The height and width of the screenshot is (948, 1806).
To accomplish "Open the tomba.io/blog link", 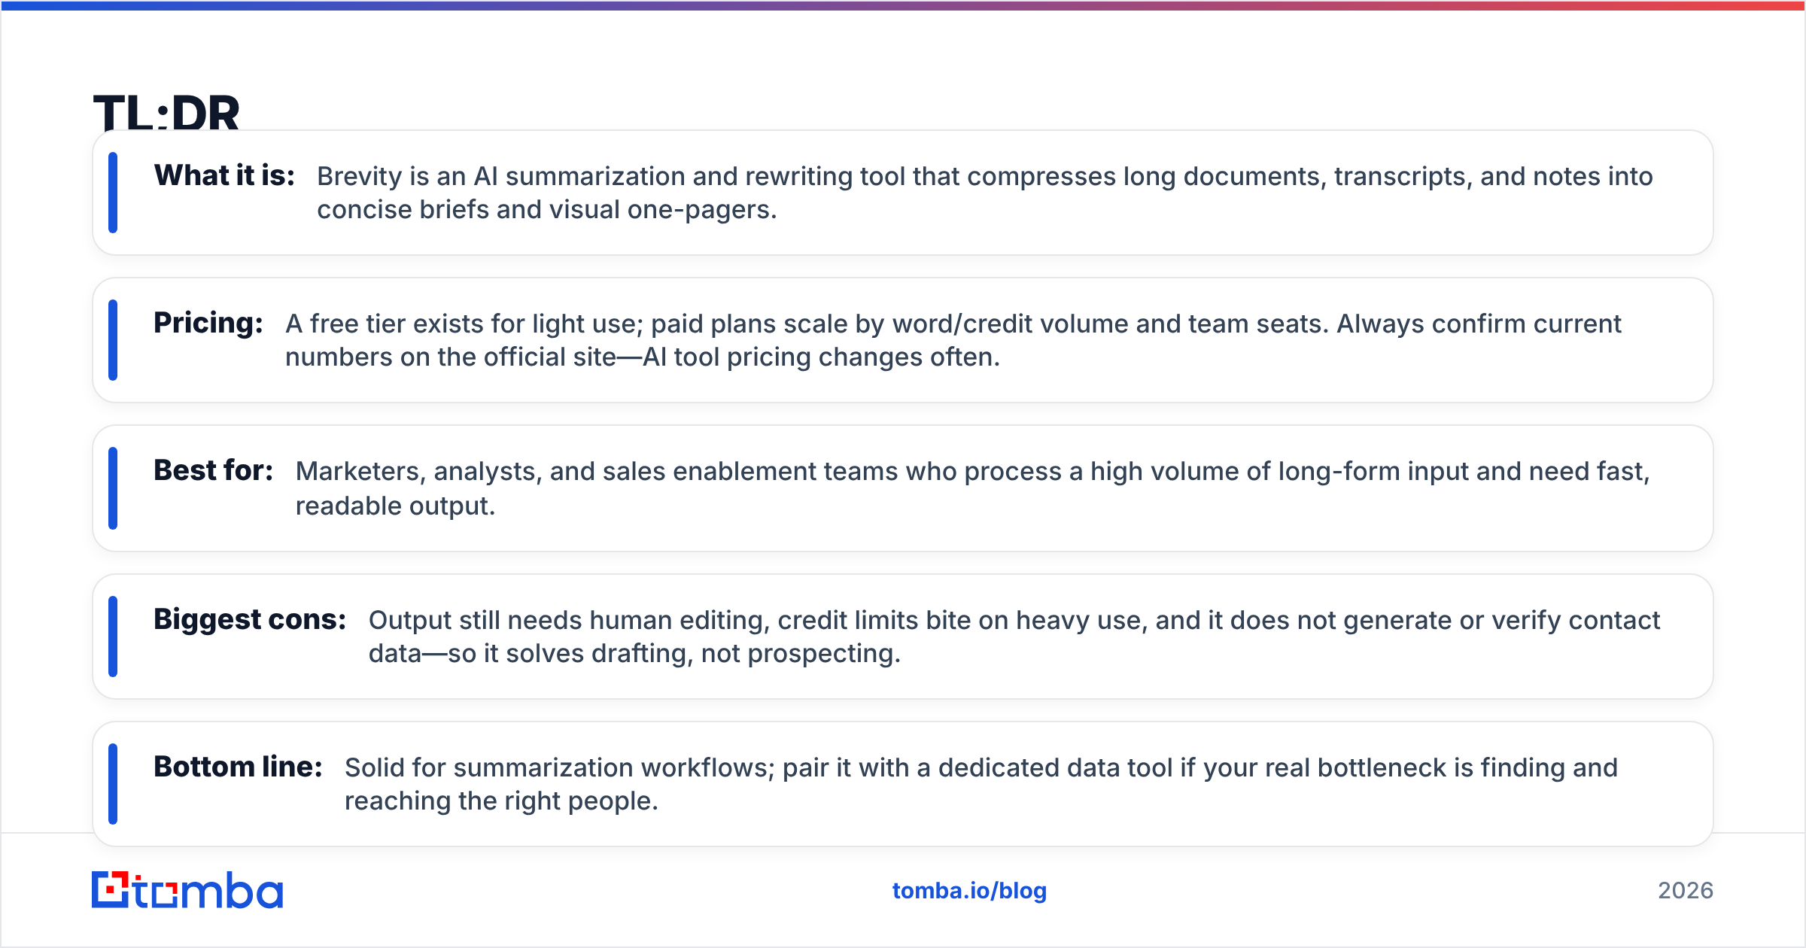I will click(969, 891).
